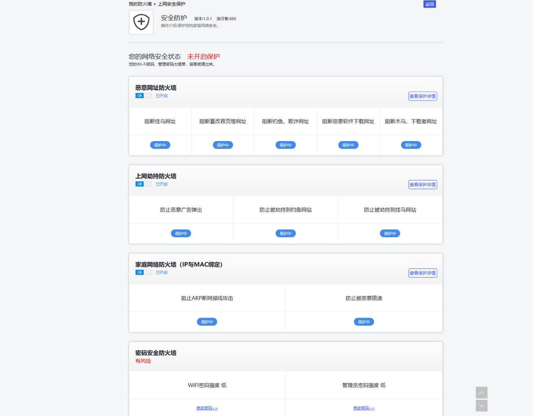Image resolution: width=533 pixels, height=416 pixels.
Task: Open 修改密码 link under WiFi密码强度
Action: point(207,408)
